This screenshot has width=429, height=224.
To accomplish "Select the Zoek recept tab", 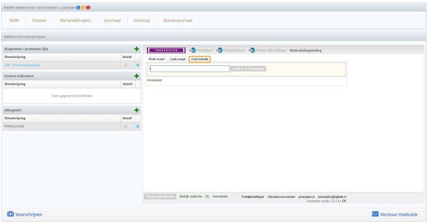I will 178,59.
